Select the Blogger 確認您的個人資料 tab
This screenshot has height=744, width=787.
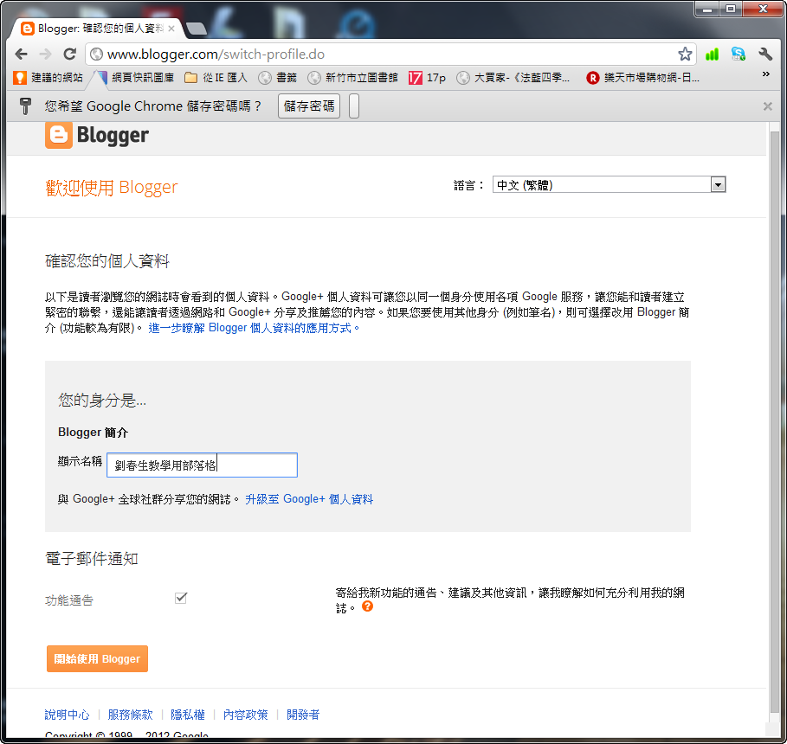coord(98,29)
